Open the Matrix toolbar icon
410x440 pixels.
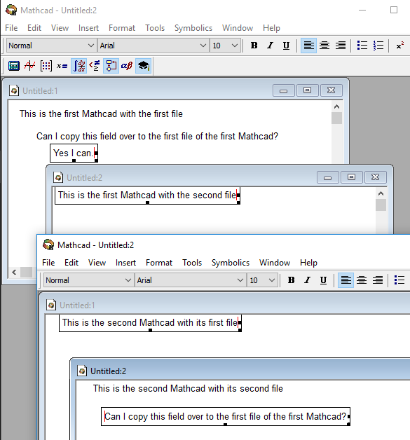pyautogui.click(x=46, y=66)
